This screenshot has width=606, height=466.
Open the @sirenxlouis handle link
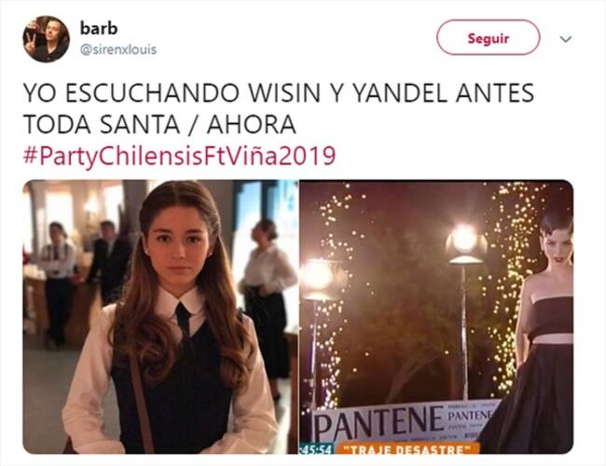click(118, 49)
